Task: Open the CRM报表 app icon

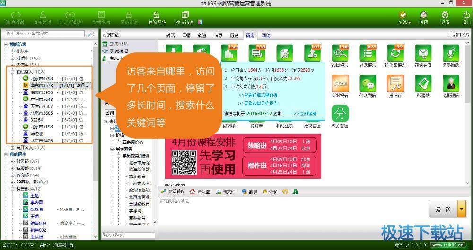Action: 340,83
